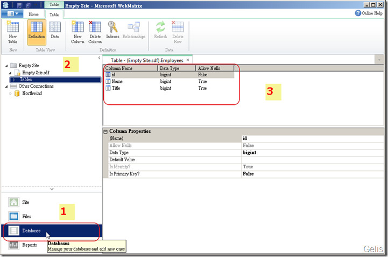Screen dimensions: 388x257
Task: Open the Indexes tool
Action: coord(112,30)
